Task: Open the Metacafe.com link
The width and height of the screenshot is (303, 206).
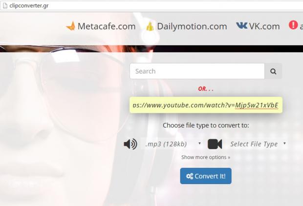Action: coord(107,26)
